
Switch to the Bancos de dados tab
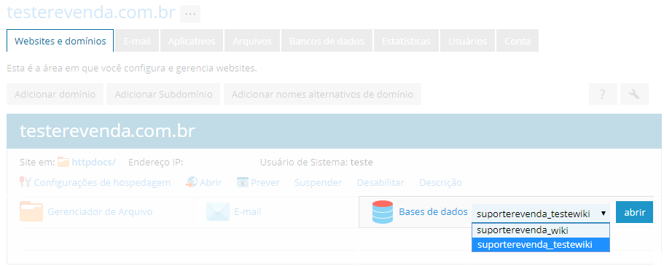[327, 41]
